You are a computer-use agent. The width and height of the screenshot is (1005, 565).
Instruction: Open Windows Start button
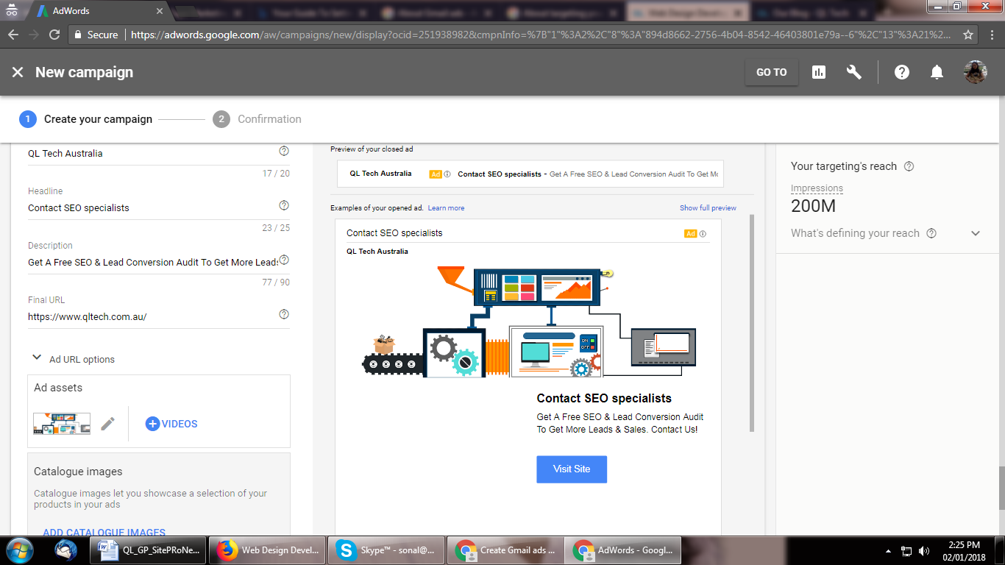[18, 550]
